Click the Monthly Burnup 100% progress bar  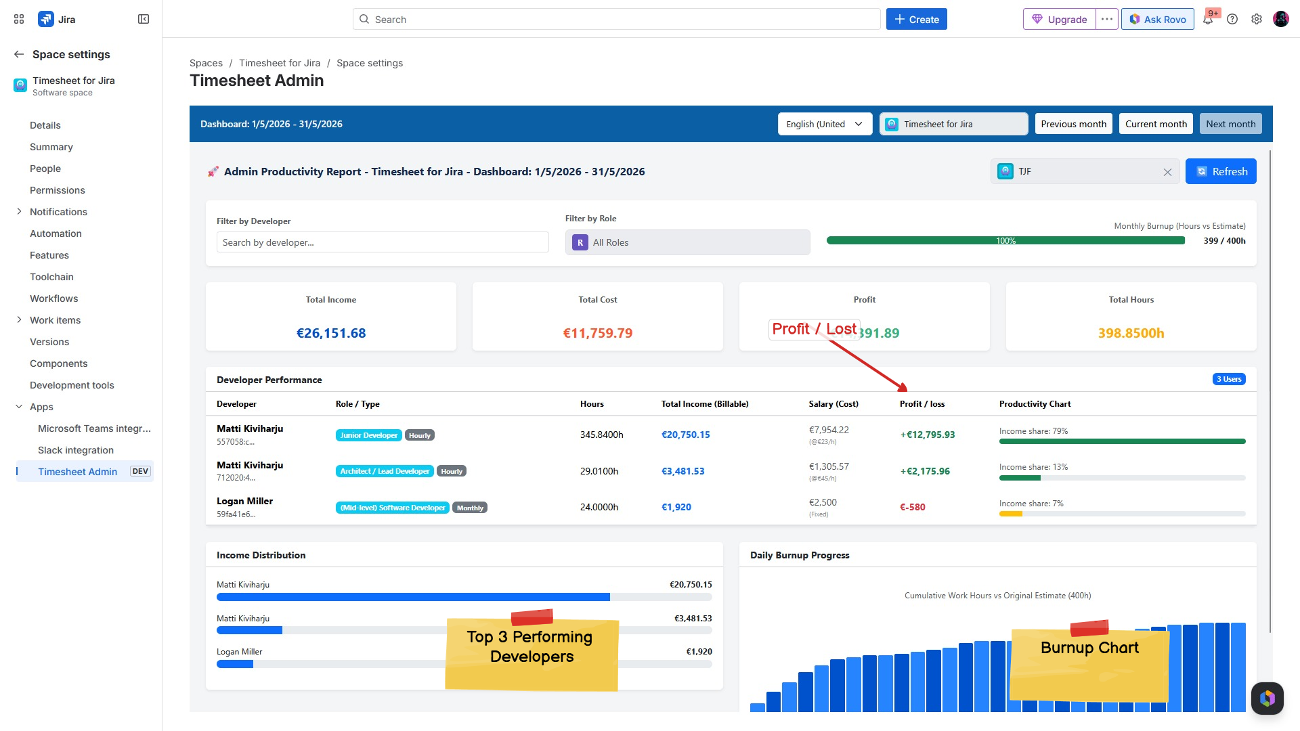(x=1005, y=241)
